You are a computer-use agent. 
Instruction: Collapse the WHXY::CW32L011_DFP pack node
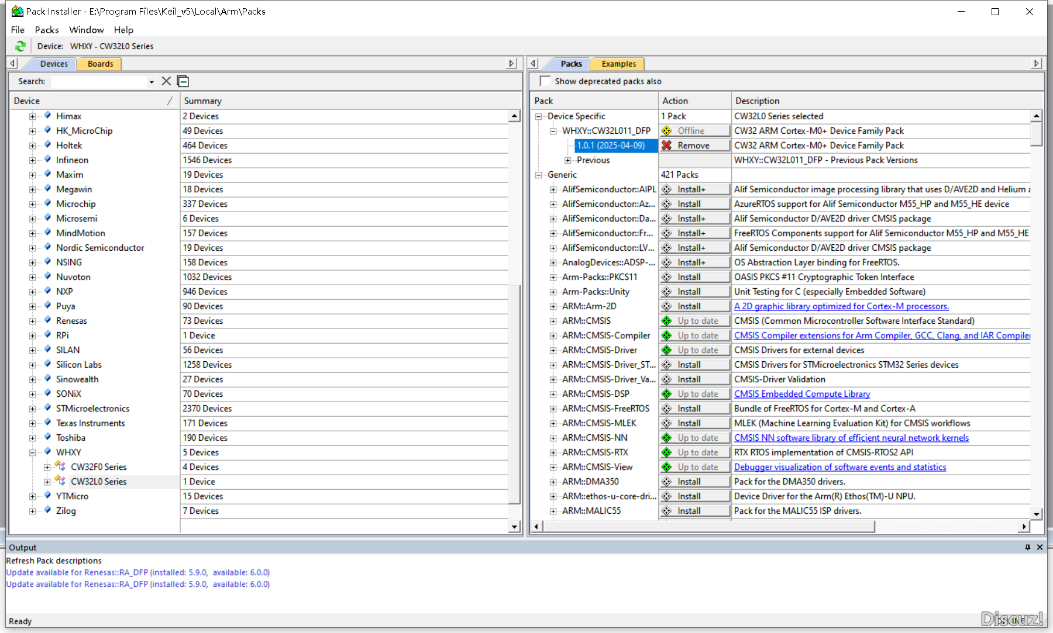(x=553, y=131)
